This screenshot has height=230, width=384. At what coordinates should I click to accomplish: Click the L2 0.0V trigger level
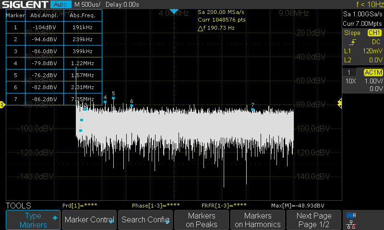tap(363, 60)
